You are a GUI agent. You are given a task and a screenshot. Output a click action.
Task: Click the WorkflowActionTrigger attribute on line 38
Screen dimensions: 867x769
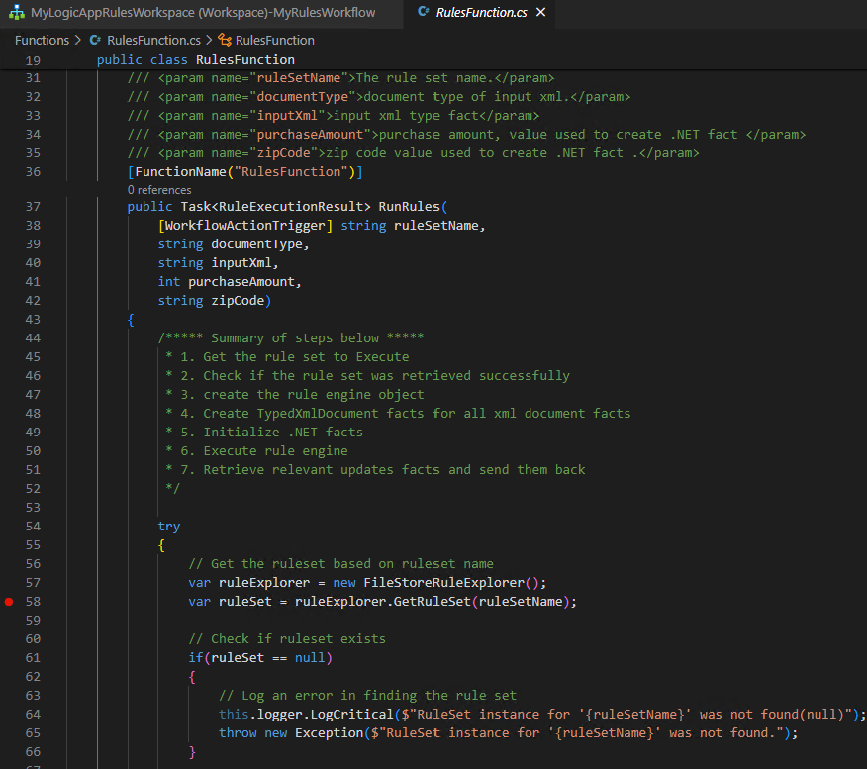coord(247,226)
